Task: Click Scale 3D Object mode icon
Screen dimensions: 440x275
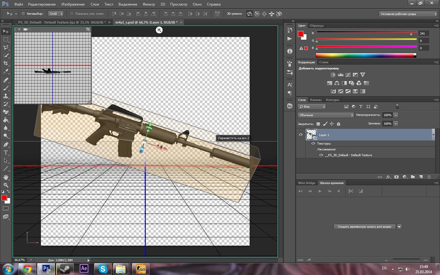Action: click(x=279, y=14)
